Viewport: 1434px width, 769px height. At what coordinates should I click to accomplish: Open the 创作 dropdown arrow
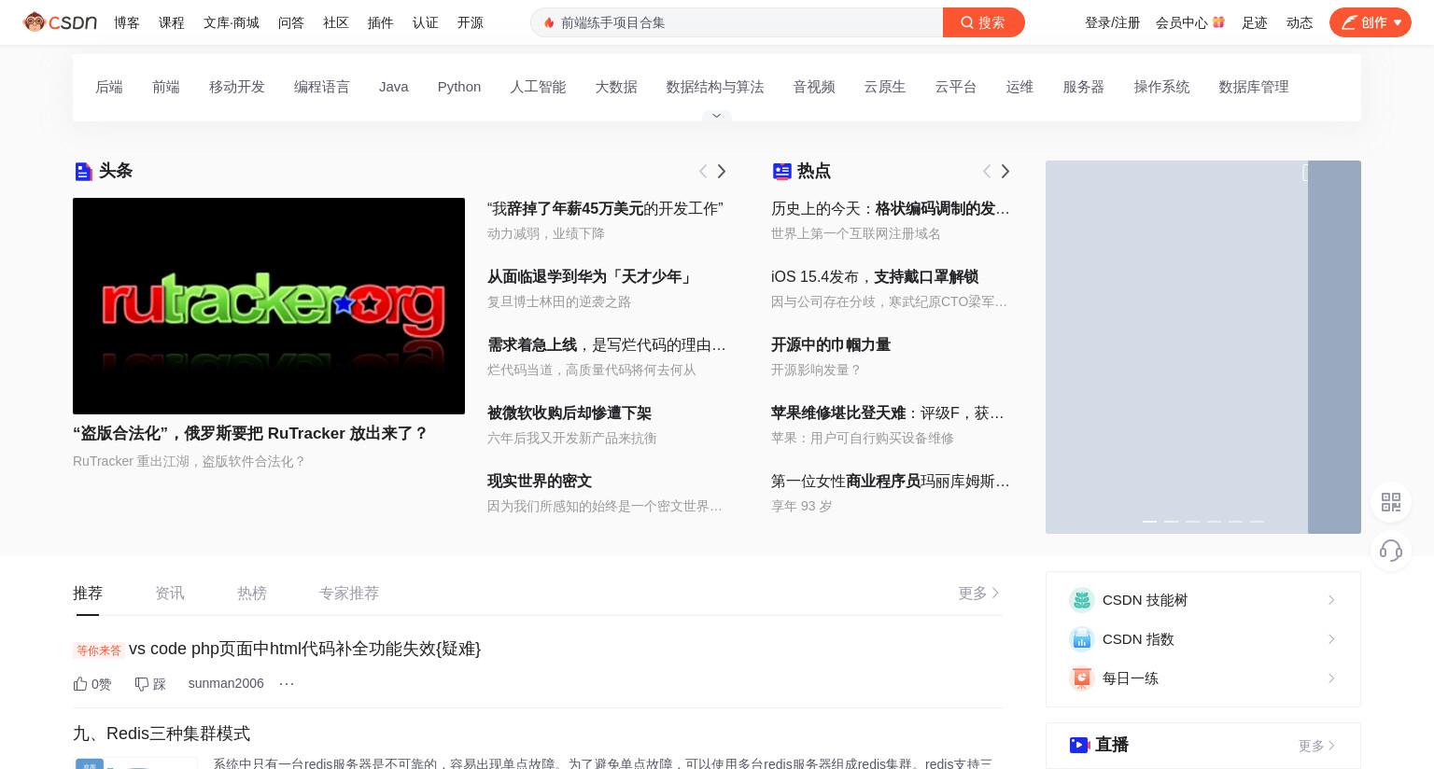1398,22
